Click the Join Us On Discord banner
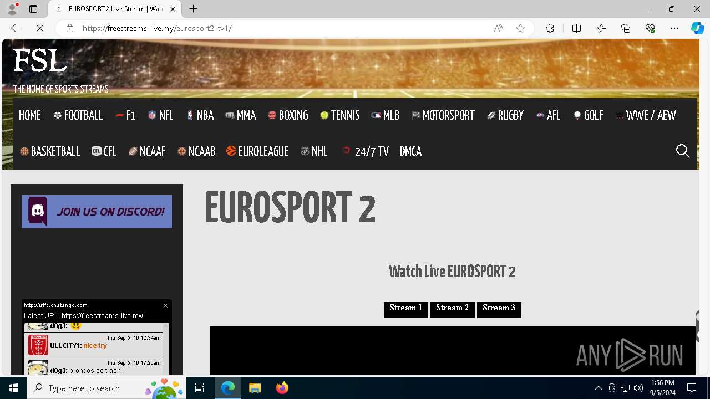This screenshot has height=399, width=710. [x=97, y=211]
